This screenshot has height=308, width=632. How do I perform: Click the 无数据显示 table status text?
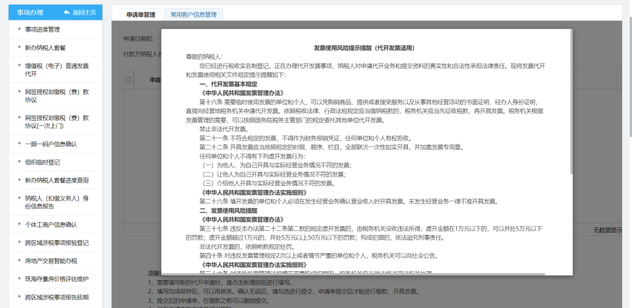tap(607, 230)
